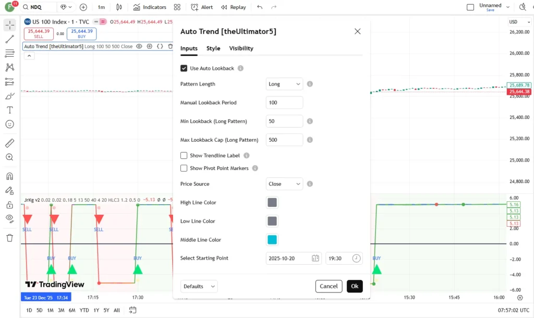This screenshot has width=534, height=318.
Task: Open the watchlist dropdown beside symbol search
Action: pos(66,7)
